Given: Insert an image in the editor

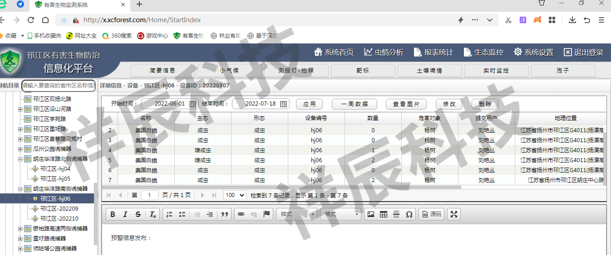Looking at the screenshot, I should 371,215.
